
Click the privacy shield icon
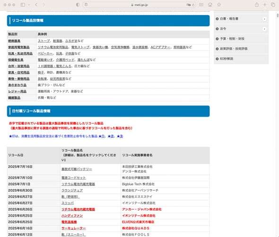click(x=78, y=5)
